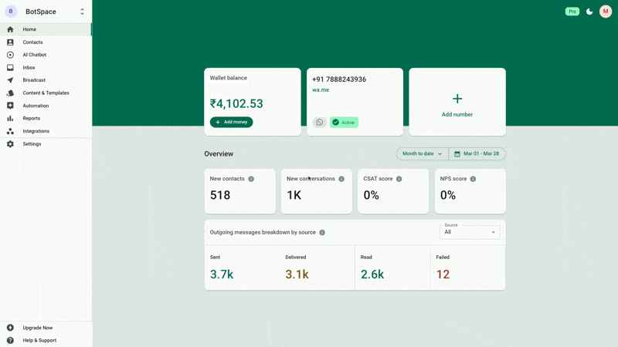Click the Broadcast paper-plane icon
The height and width of the screenshot is (347, 618).
(x=10, y=80)
